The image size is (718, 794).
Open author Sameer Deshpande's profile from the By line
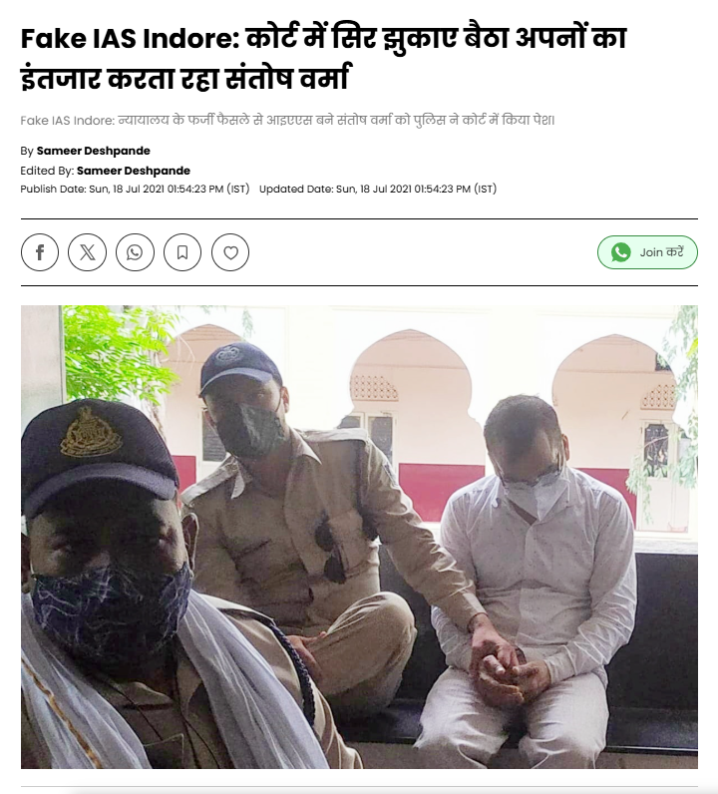93,151
